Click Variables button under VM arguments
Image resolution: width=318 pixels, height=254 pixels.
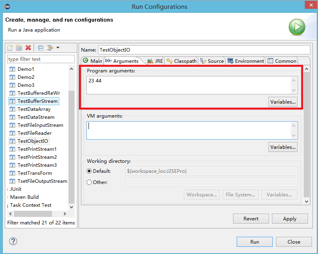click(x=283, y=147)
